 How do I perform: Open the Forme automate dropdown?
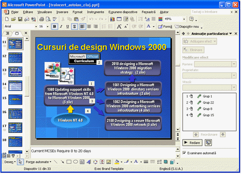38,162
